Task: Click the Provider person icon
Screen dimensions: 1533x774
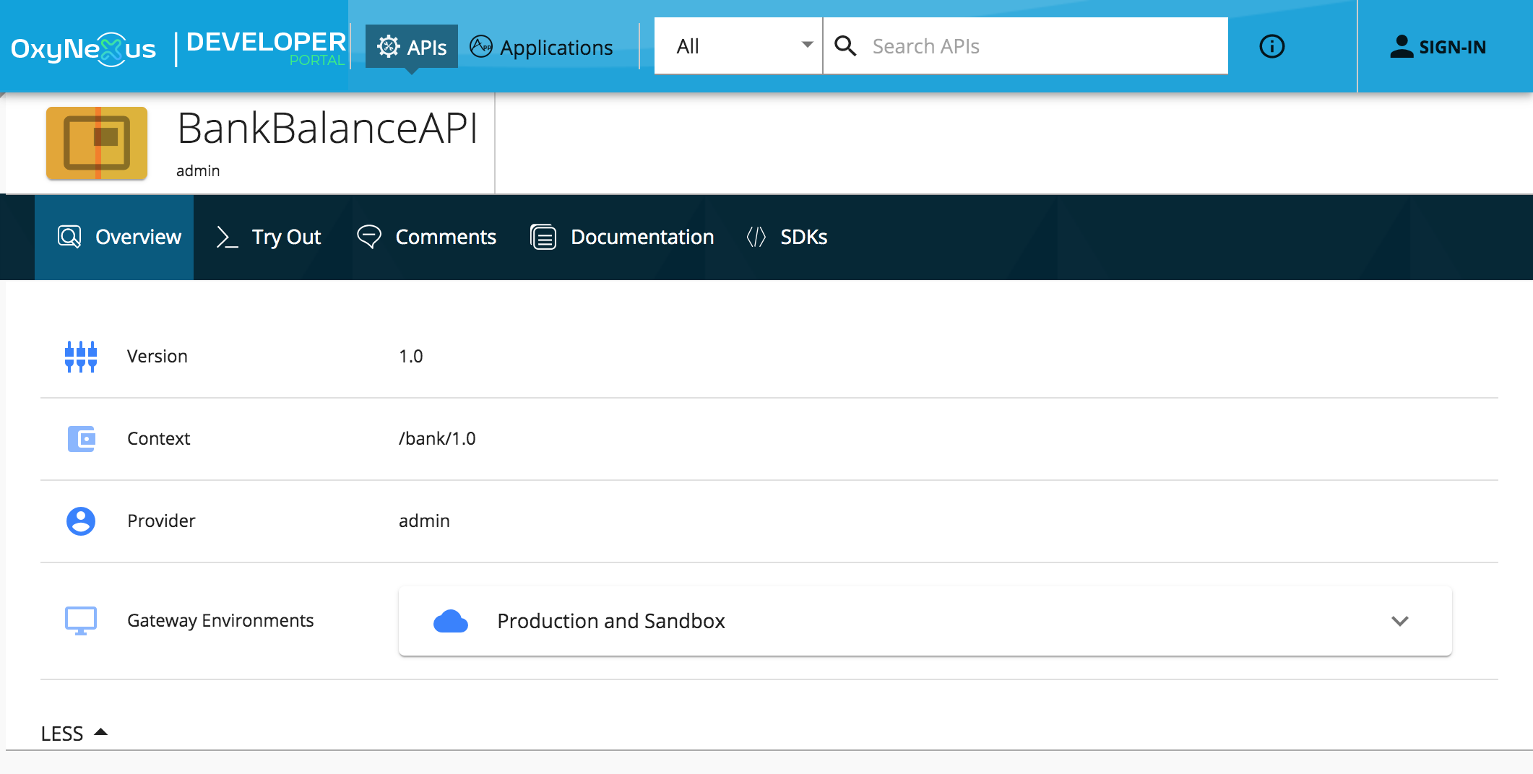Action: [x=81, y=521]
